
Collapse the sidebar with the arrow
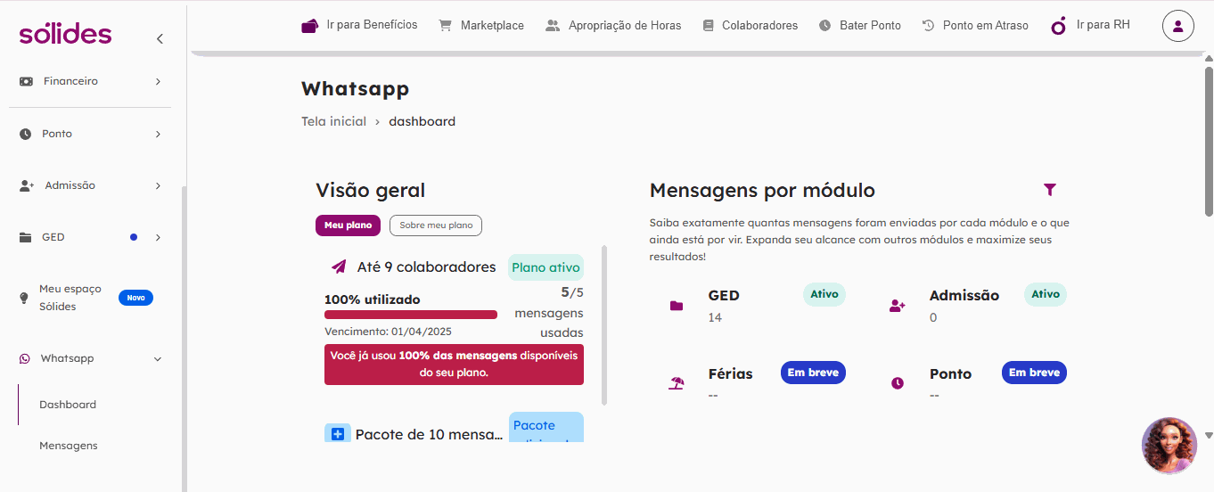click(x=160, y=38)
